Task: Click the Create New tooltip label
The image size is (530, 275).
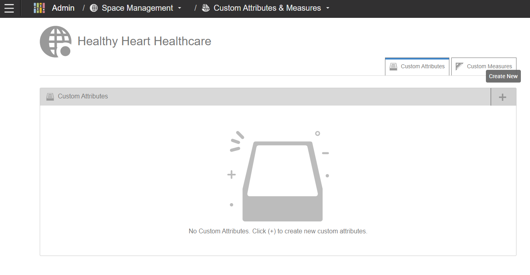Action: coord(503,77)
